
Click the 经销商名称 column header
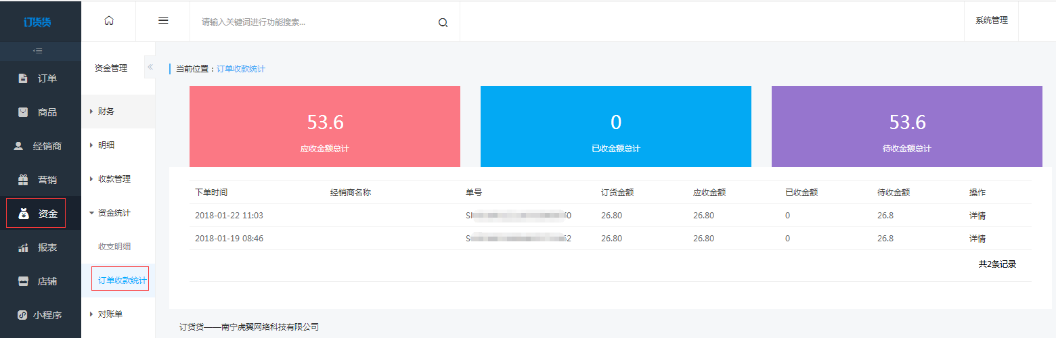[x=351, y=193]
